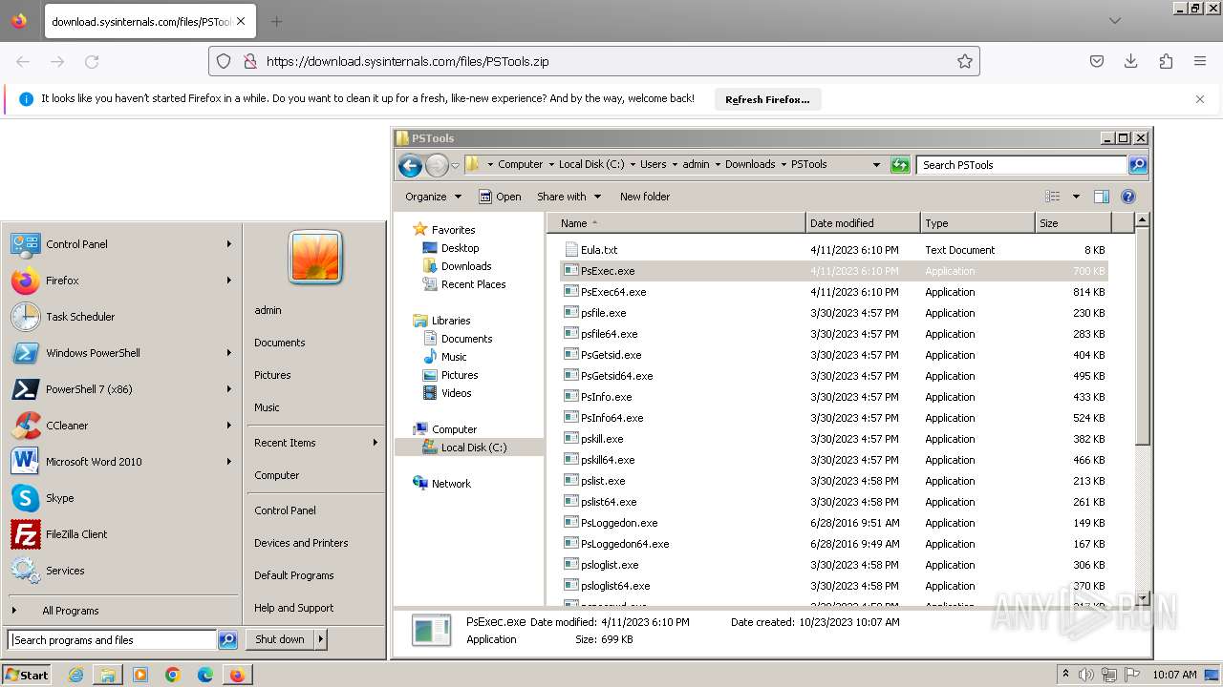Viewport: 1223px width, 687px height.
Task: Refresh the PSTools folder view
Action: click(900, 165)
